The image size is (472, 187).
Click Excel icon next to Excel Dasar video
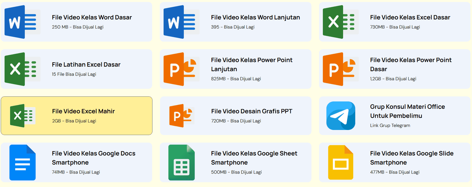pos(339,22)
